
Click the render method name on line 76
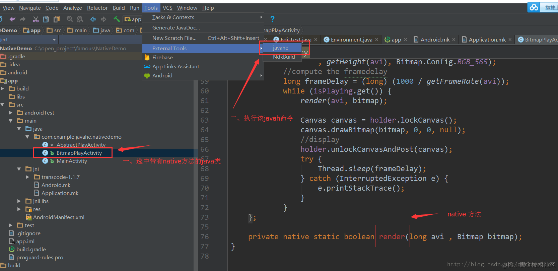(x=392, y=236)
